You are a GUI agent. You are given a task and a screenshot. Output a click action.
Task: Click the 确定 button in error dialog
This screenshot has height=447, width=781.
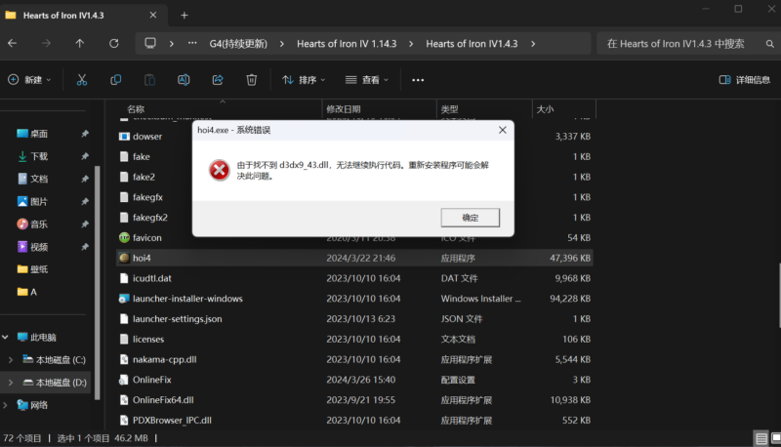click(470, 218)
